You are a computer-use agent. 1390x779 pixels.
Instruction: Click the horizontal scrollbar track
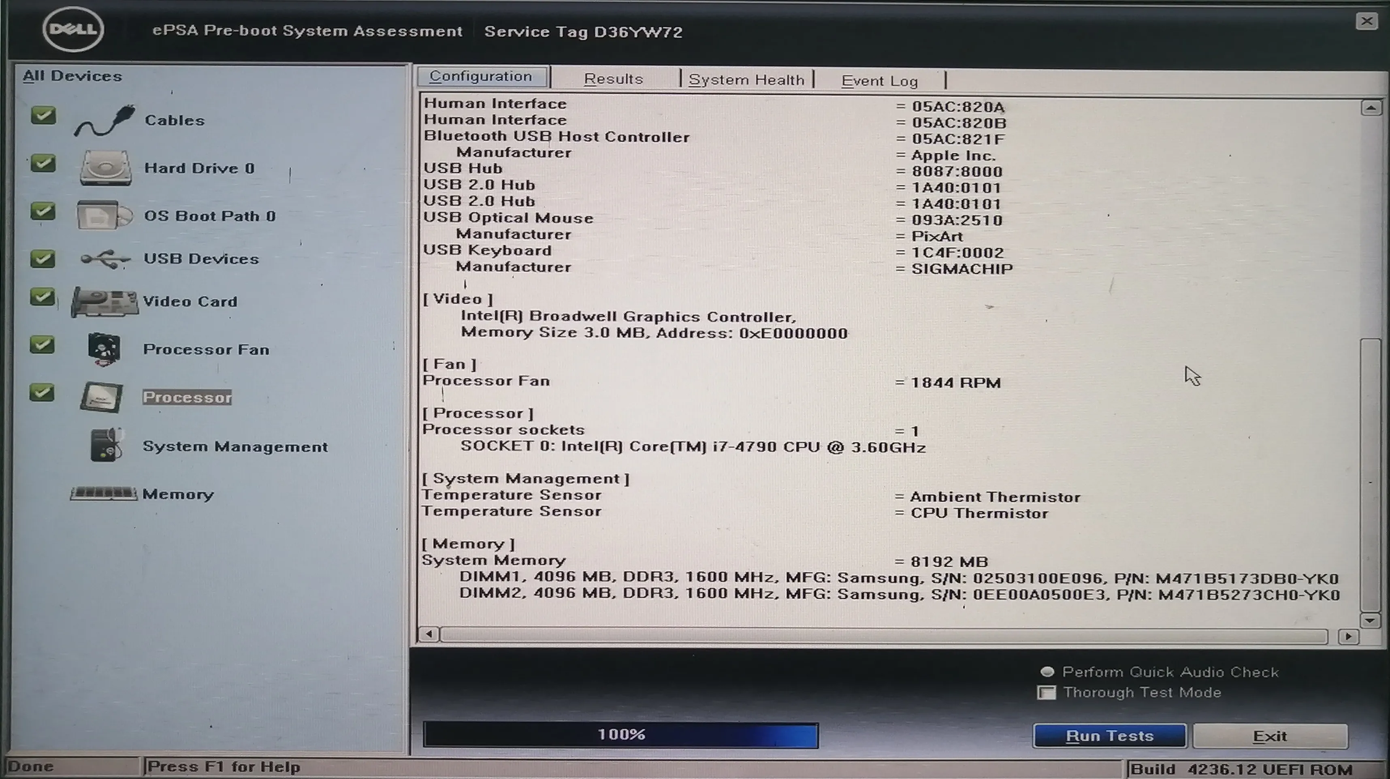tap(884, 636)
